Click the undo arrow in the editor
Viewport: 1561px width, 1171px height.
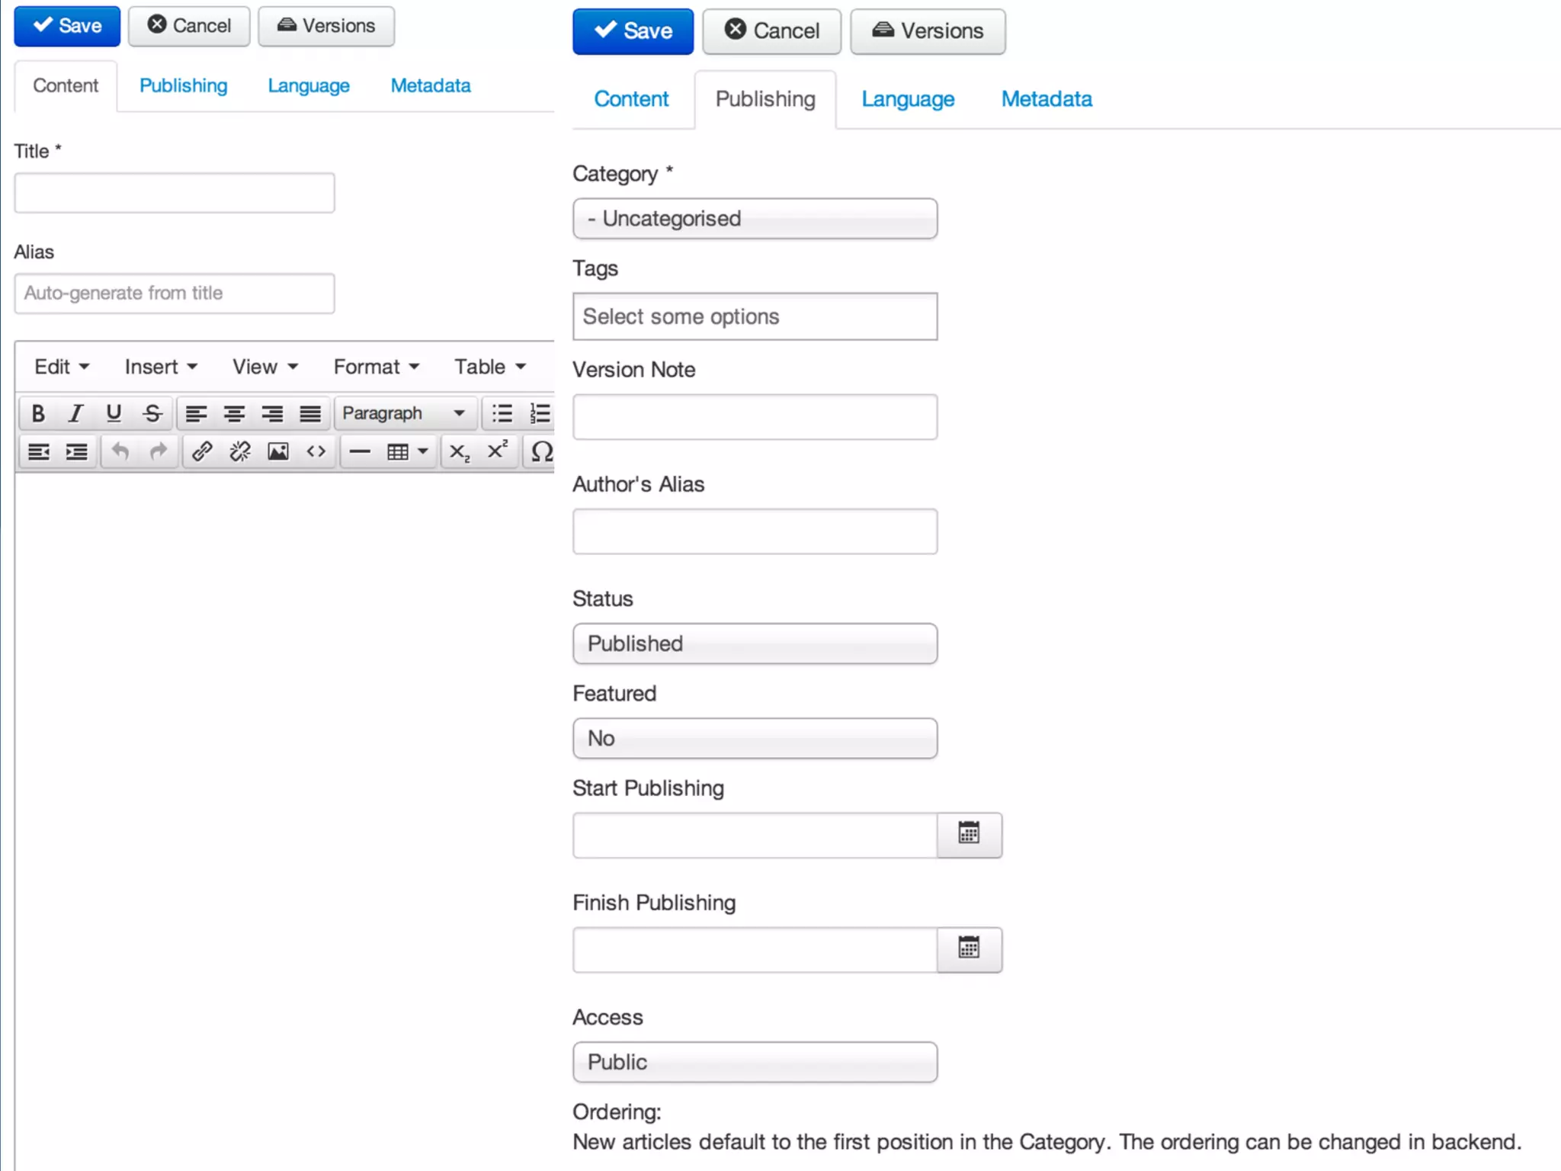click(x=120, y=452)
